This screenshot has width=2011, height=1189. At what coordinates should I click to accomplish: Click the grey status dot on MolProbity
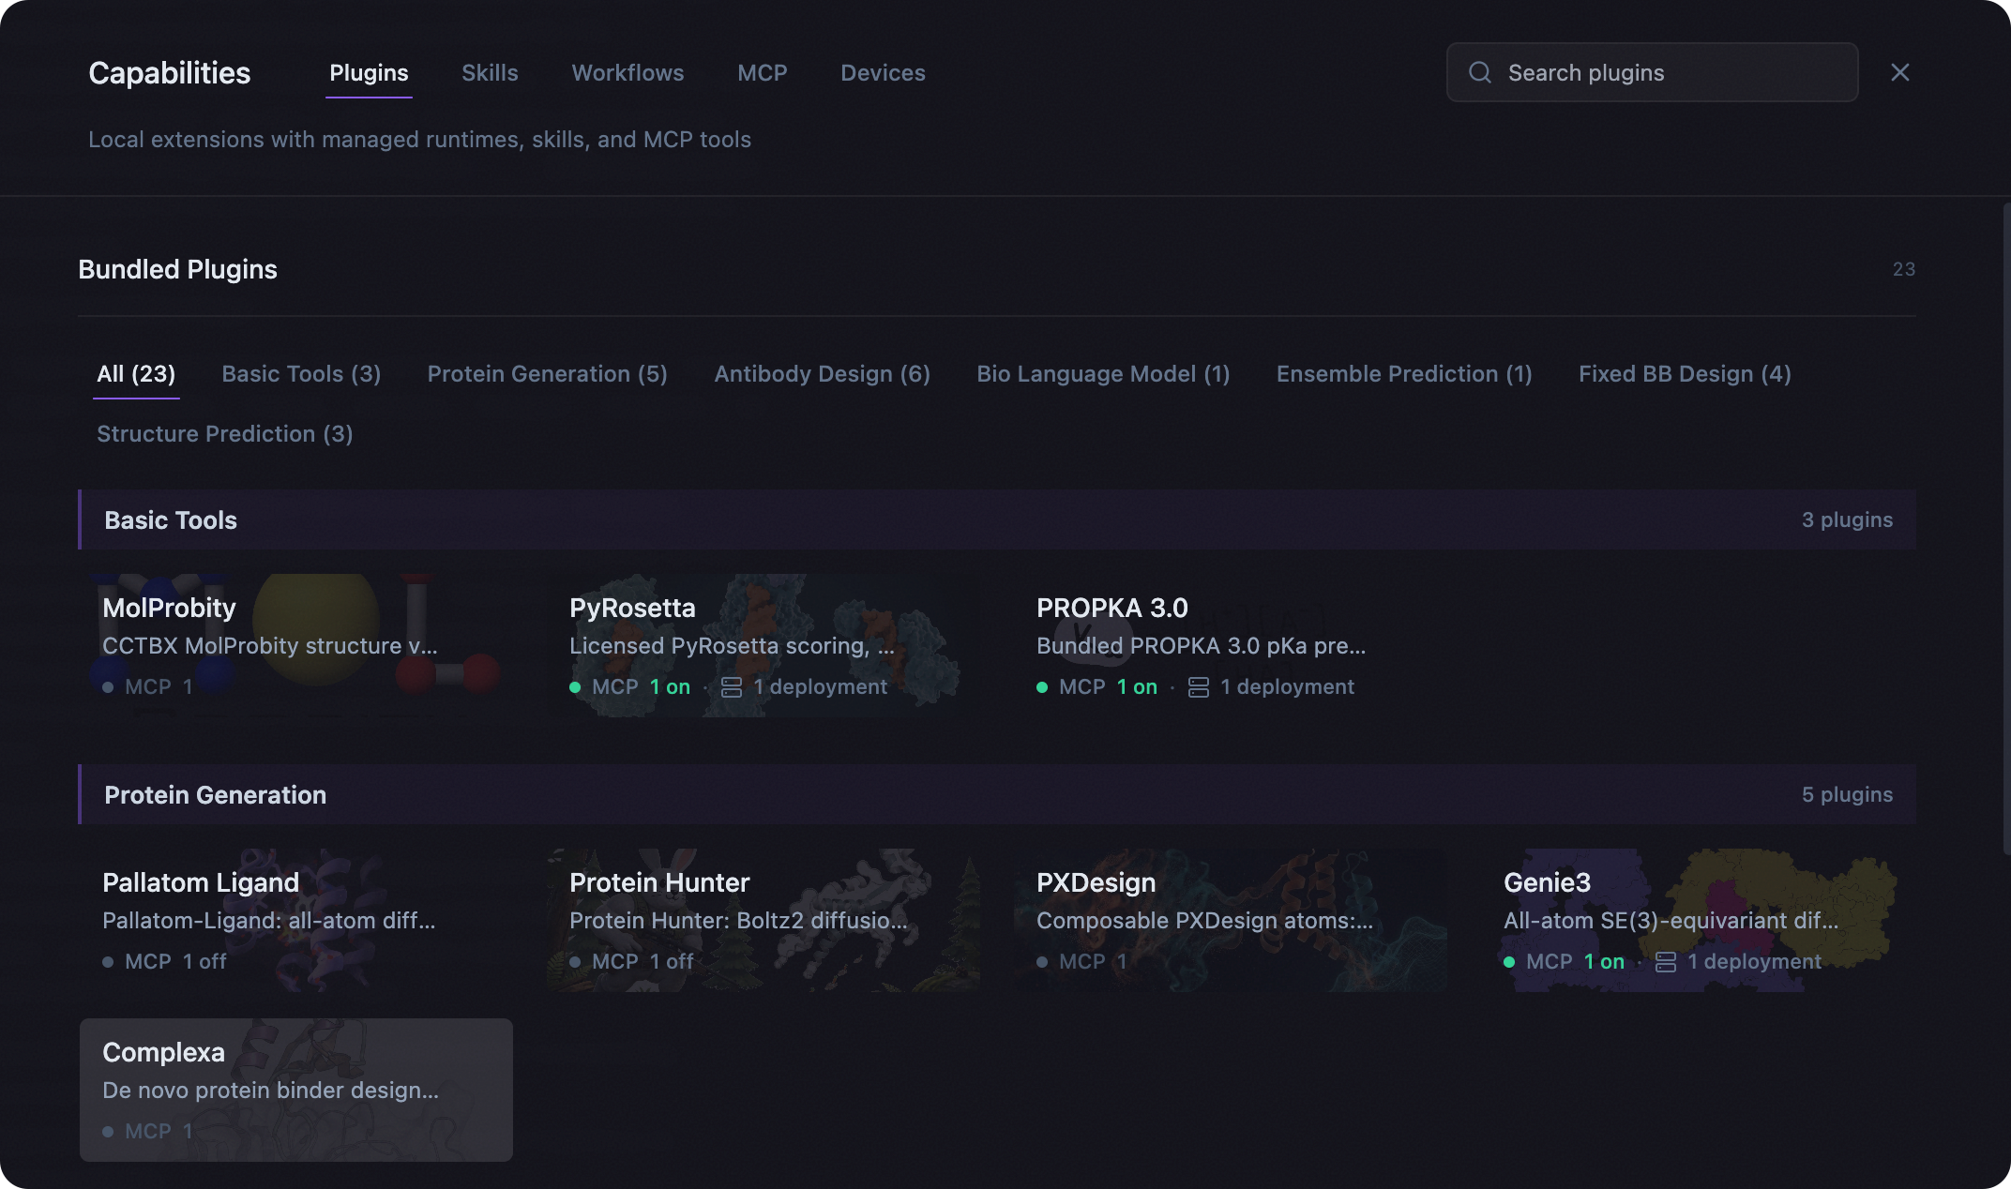[x=108, y=687]
